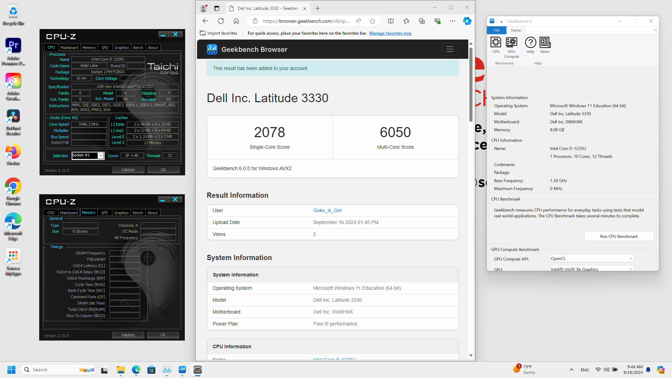The height and width of the screenshot is (378, 672).
Task: Click the Edge page vertical scrollbar thumb
Action: coord(471,84)
